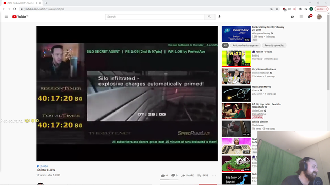
Task: Click the Update button in Chrome toolbar
Action: coord(321,9)
